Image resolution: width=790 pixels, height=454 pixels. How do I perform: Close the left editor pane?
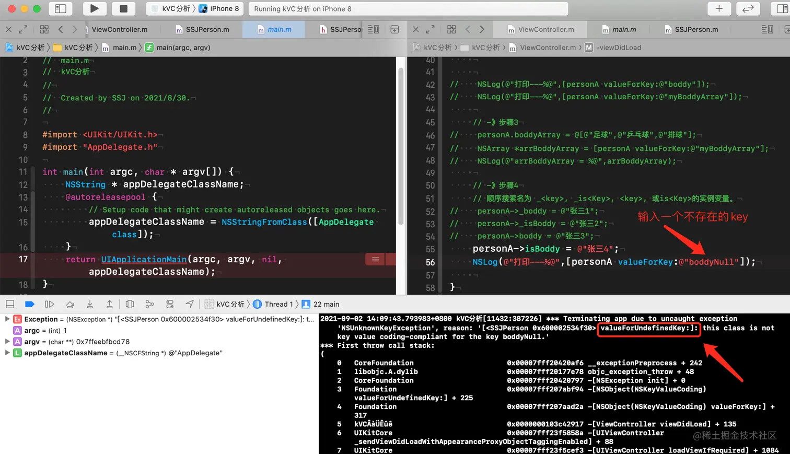click(x=8, y=29)
